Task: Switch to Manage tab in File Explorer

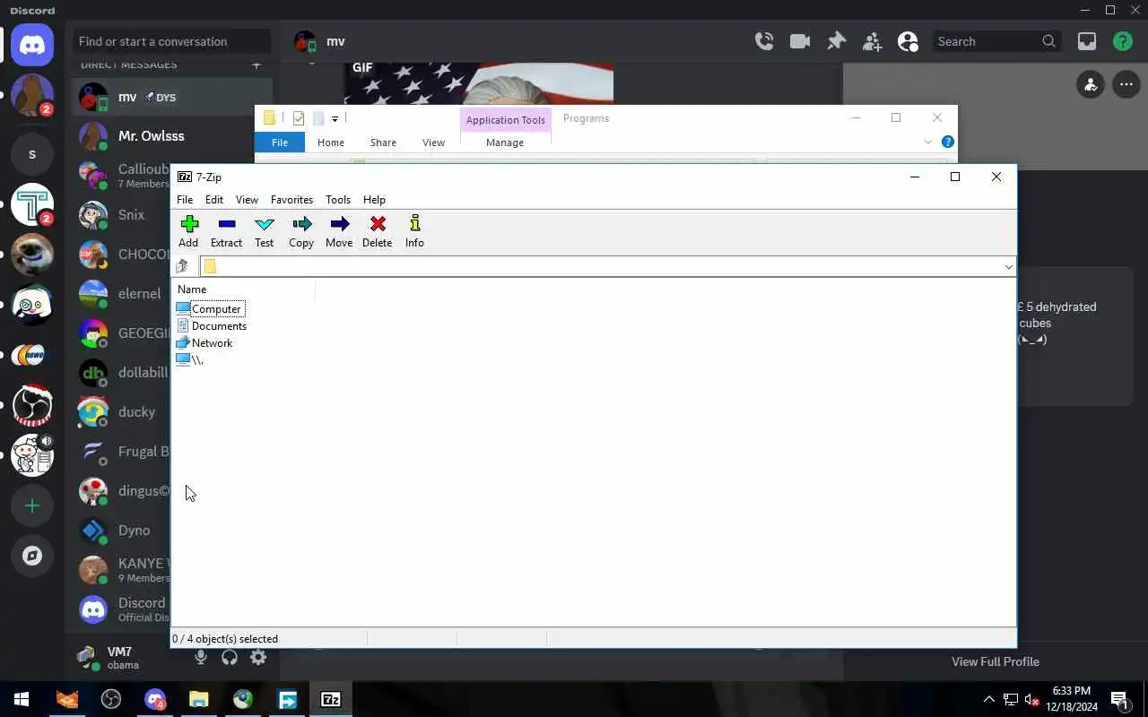Action: [505, 143]
